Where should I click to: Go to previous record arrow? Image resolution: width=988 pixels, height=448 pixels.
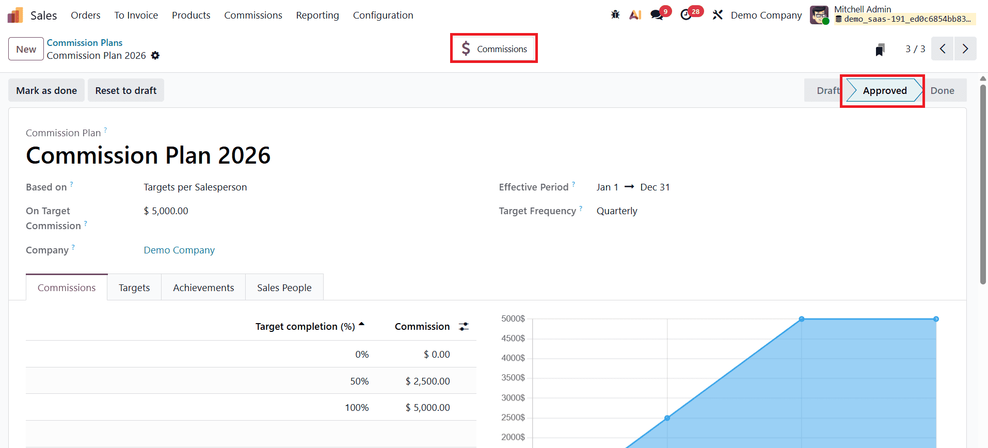tap(942, 49)
